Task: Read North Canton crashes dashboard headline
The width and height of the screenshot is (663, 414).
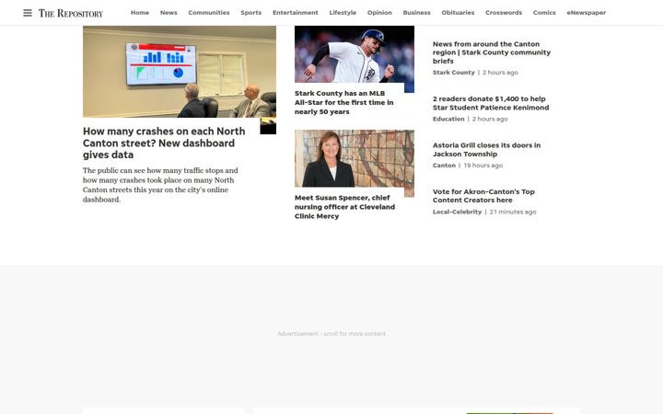Action: coord(164,143)
